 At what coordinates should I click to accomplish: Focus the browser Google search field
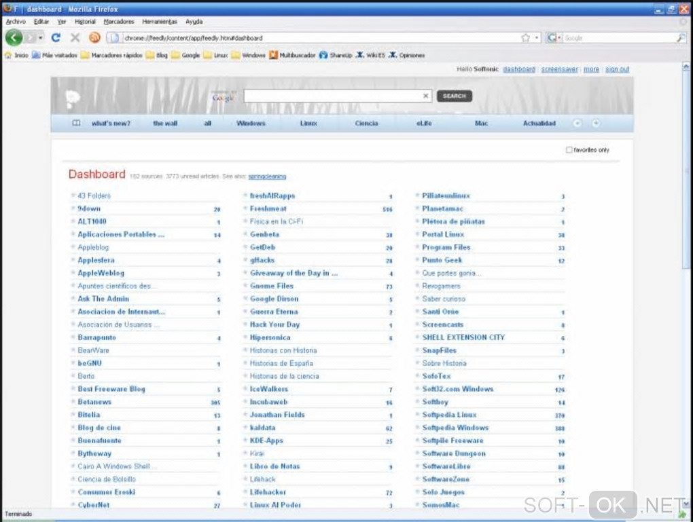(619, 38)
